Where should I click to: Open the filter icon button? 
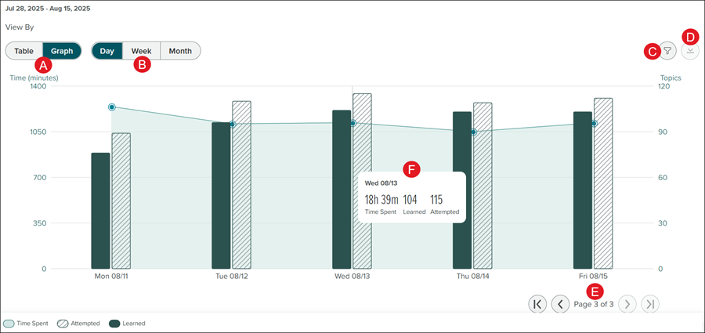tap(667, 51)
